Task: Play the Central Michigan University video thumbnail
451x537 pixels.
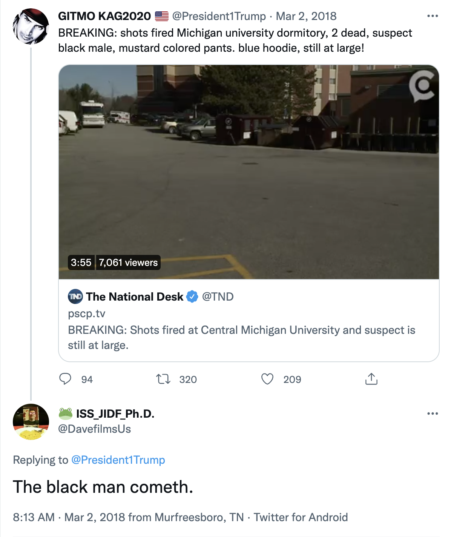Action: pyautogui.click(x=249, y=172)
